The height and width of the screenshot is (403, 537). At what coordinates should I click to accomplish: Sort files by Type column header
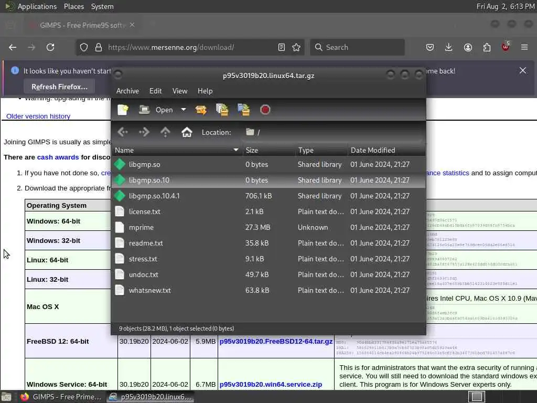tap(321, 151)
